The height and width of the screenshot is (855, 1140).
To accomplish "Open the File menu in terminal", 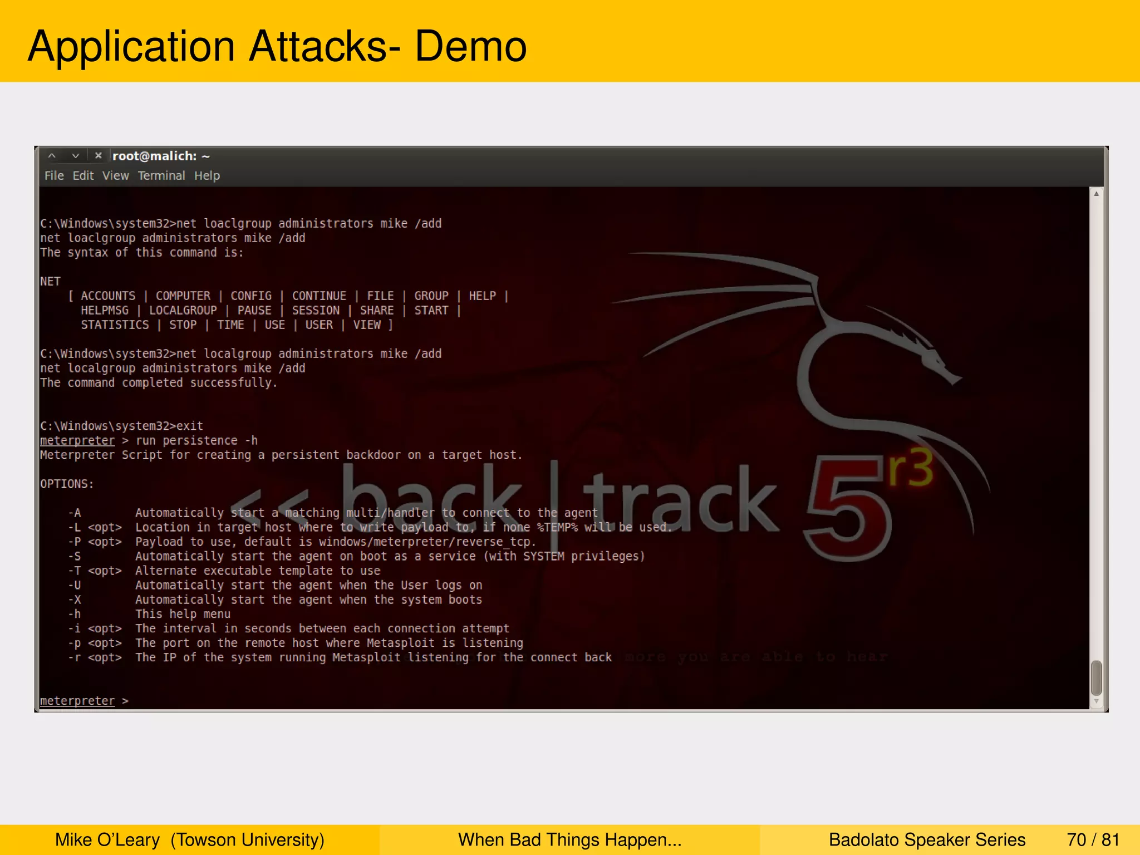I will [x=54, y=176].
